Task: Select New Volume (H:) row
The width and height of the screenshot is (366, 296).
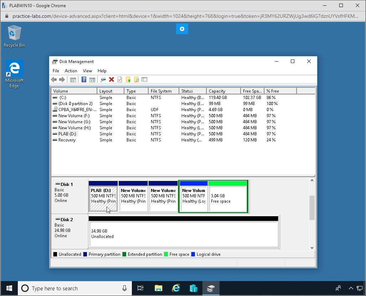Action: pyautogui.click(x=183, y=128)
